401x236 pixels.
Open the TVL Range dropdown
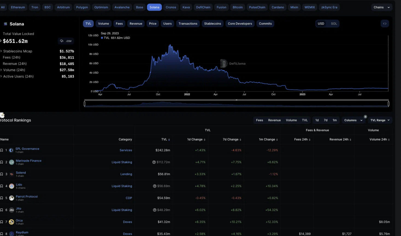click(380, 120)
